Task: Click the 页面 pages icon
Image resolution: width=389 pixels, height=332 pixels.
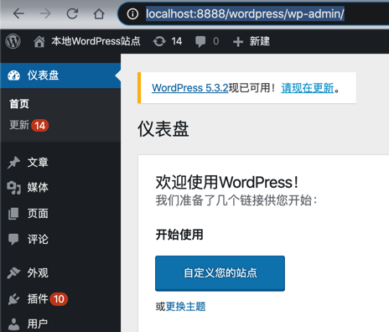Action: coord(13,214)
